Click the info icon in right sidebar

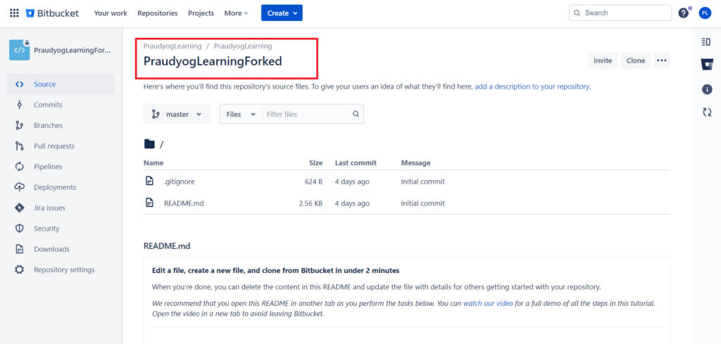tap(707, 89)
